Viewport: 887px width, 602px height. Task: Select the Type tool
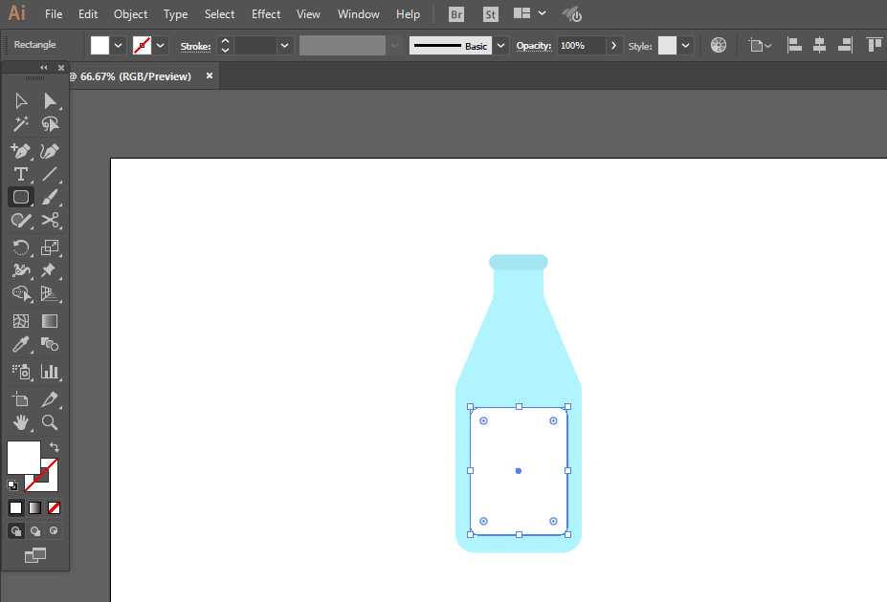pyautogui.click(x=20, y=174)
